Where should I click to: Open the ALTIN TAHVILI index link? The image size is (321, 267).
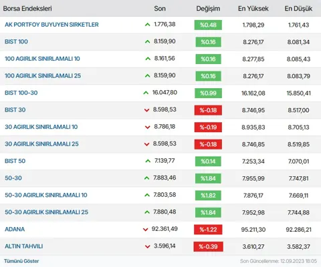click(x=24, y=246)
